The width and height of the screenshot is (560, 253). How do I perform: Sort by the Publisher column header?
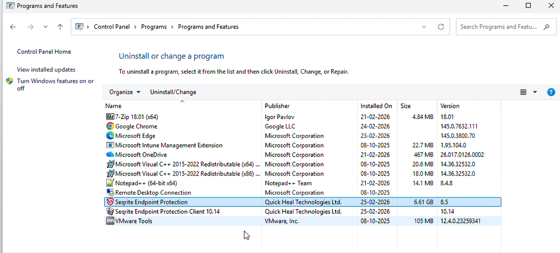[310, 106]
